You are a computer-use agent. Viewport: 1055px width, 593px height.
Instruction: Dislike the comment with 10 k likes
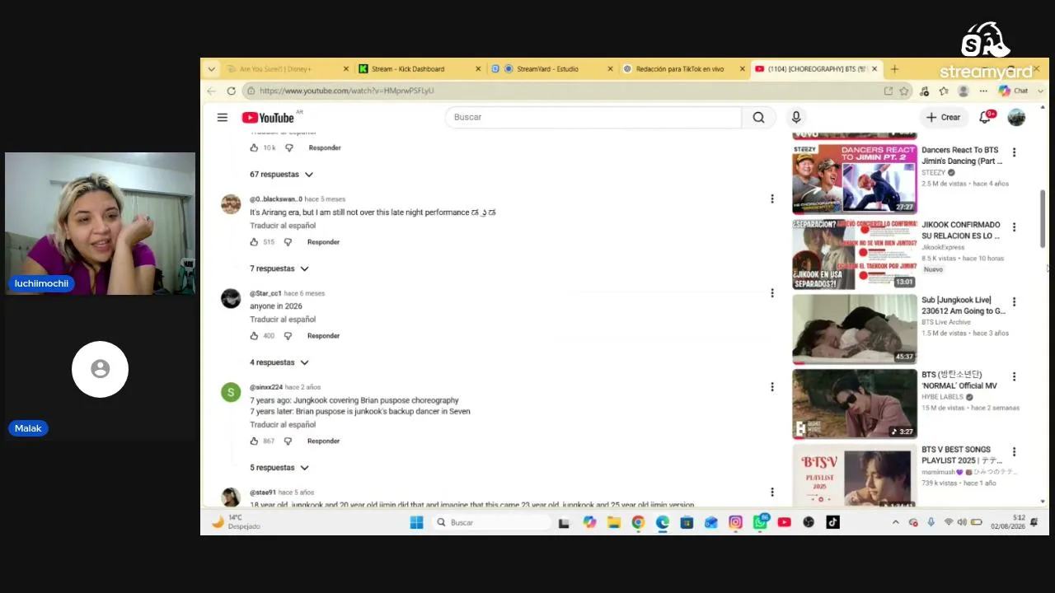[289, 148]
